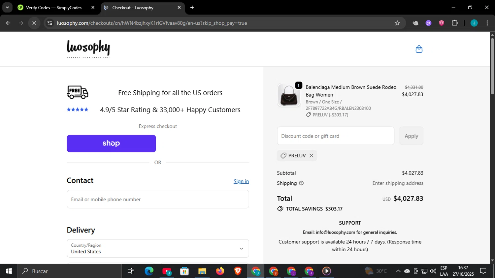
Task: Click the Luosophy logo
Action: (x=88, y=49)
